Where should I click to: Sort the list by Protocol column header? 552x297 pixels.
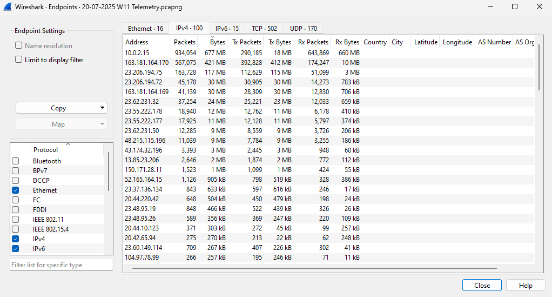tap(68, 149)
